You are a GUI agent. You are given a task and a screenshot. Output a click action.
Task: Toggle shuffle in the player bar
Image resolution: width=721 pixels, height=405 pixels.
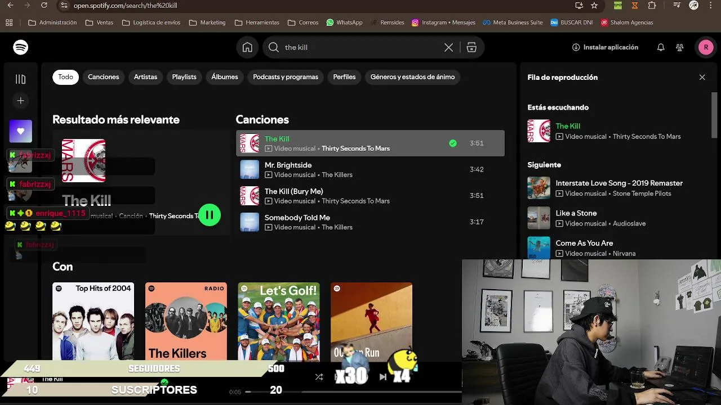coord(319,377)
